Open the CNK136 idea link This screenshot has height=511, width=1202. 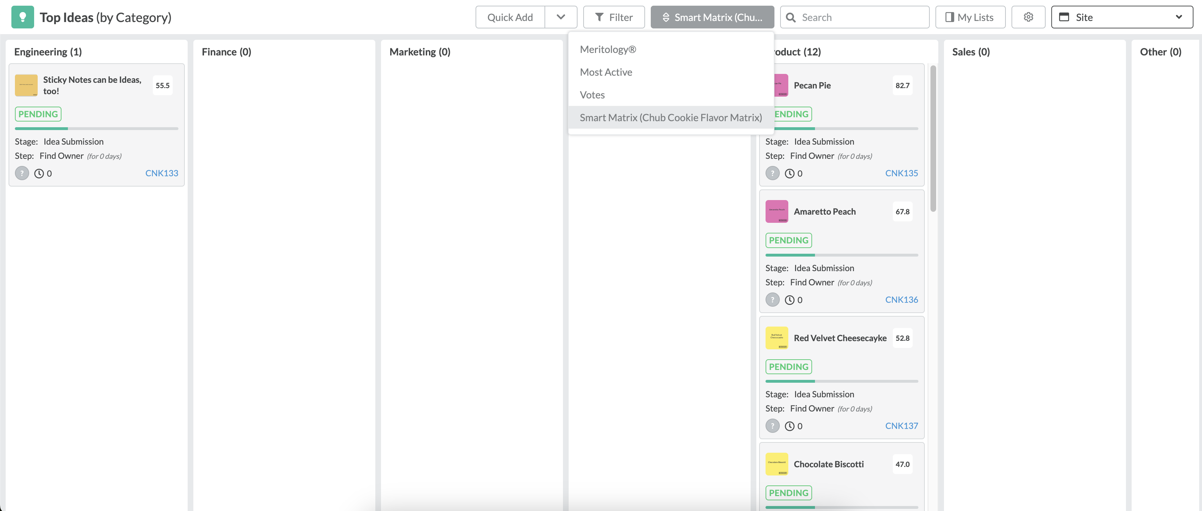tap(901, 300)
